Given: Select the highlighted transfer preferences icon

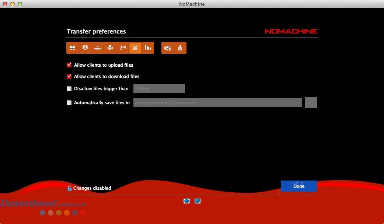Looking at the screenshot, I should (135, 48).
